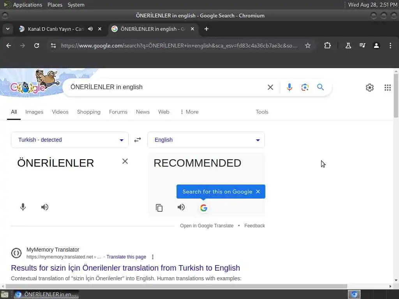The image size is (399, 299).
Task: Mute the Kanal D tab audio
Action: (x=90, y=29)
